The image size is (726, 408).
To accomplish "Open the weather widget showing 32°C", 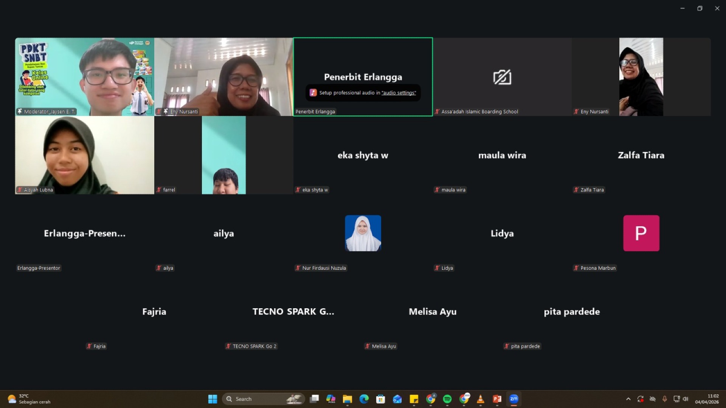I will tap(29, 399).
